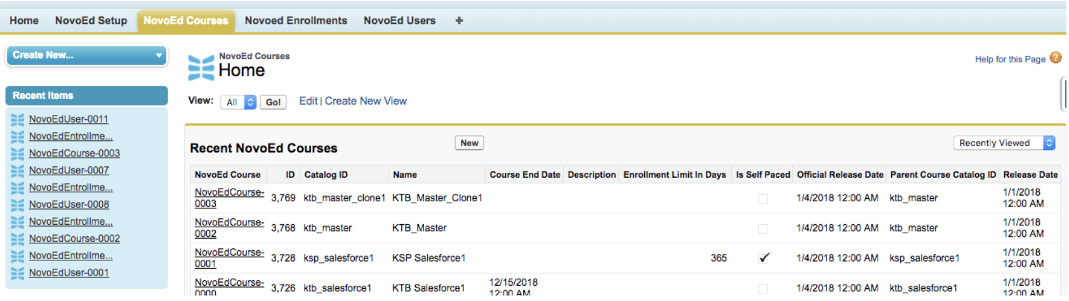Click the icon beside NovoEdCourse-0002 recent item

point(18,239)
